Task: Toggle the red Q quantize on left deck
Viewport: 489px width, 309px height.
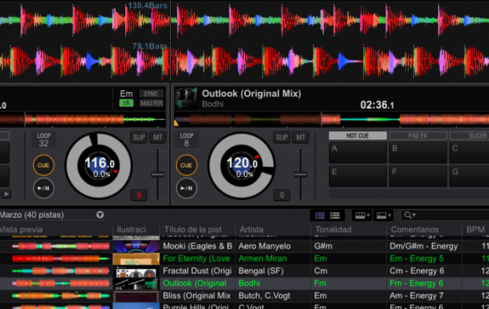Action: tap(139, 195)
